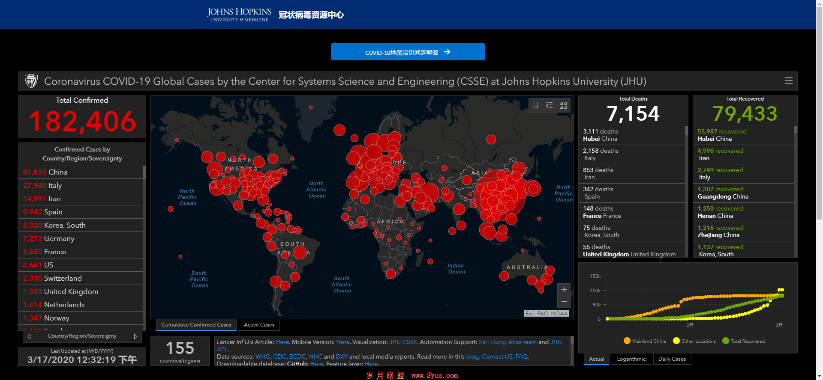The height and width of the screenshot is (380, 823).
Task: Zoom out the map with minus button
Action: coord(564,302)
